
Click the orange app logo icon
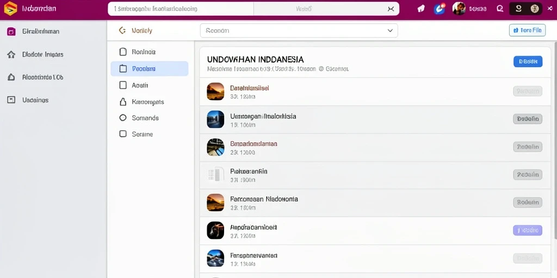(x=10, y=9)
